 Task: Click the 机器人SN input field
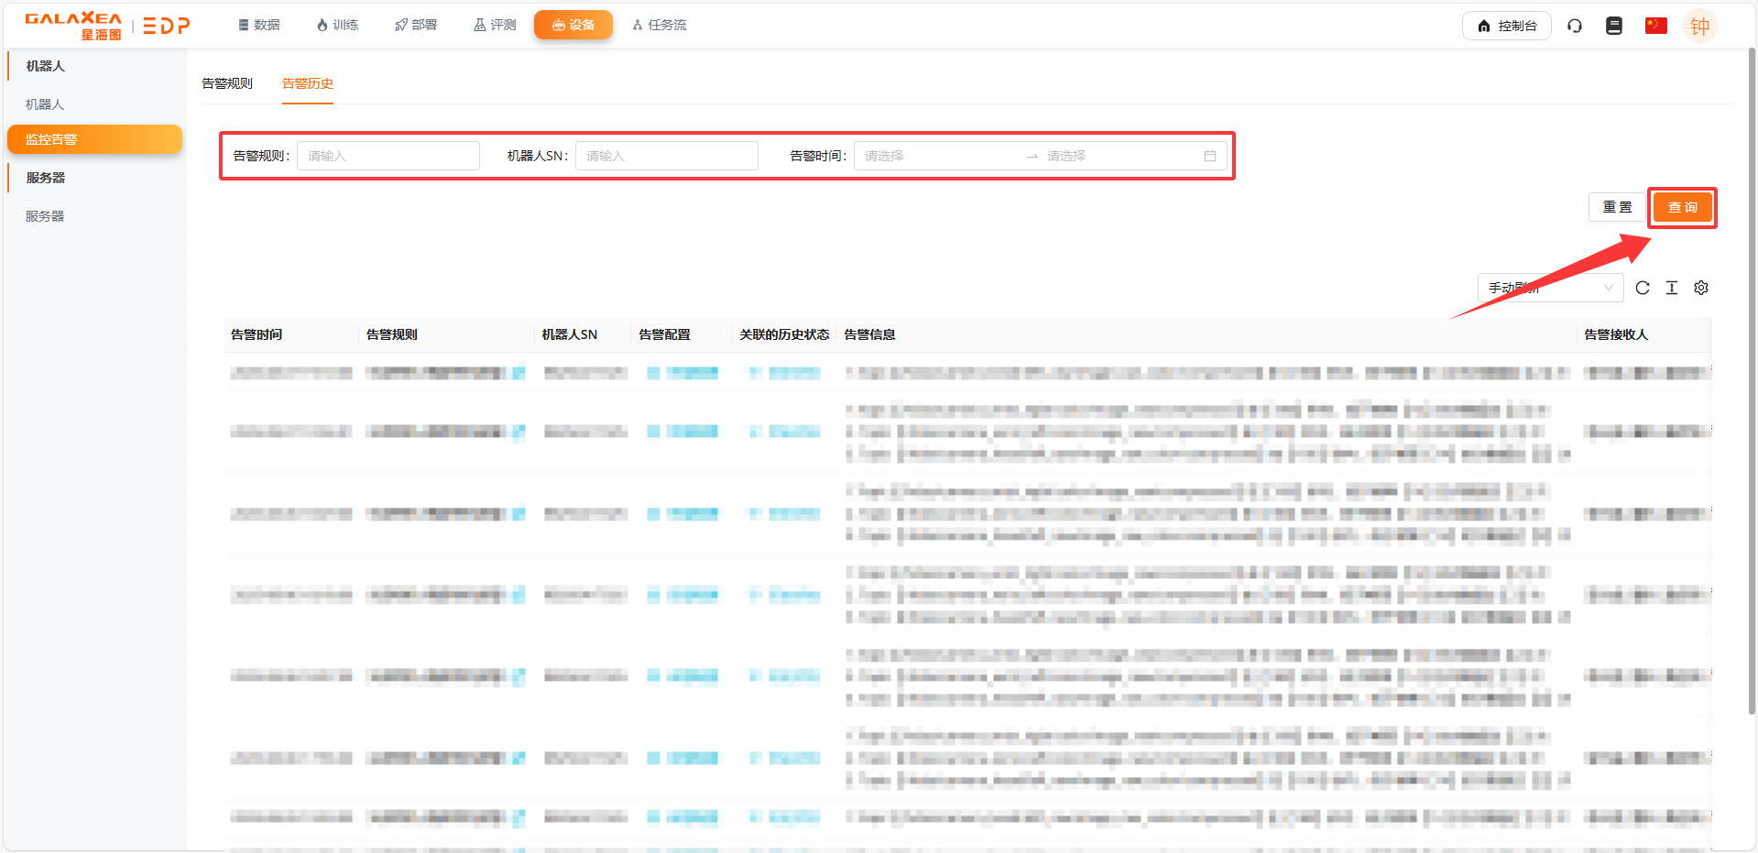point(666,156)
